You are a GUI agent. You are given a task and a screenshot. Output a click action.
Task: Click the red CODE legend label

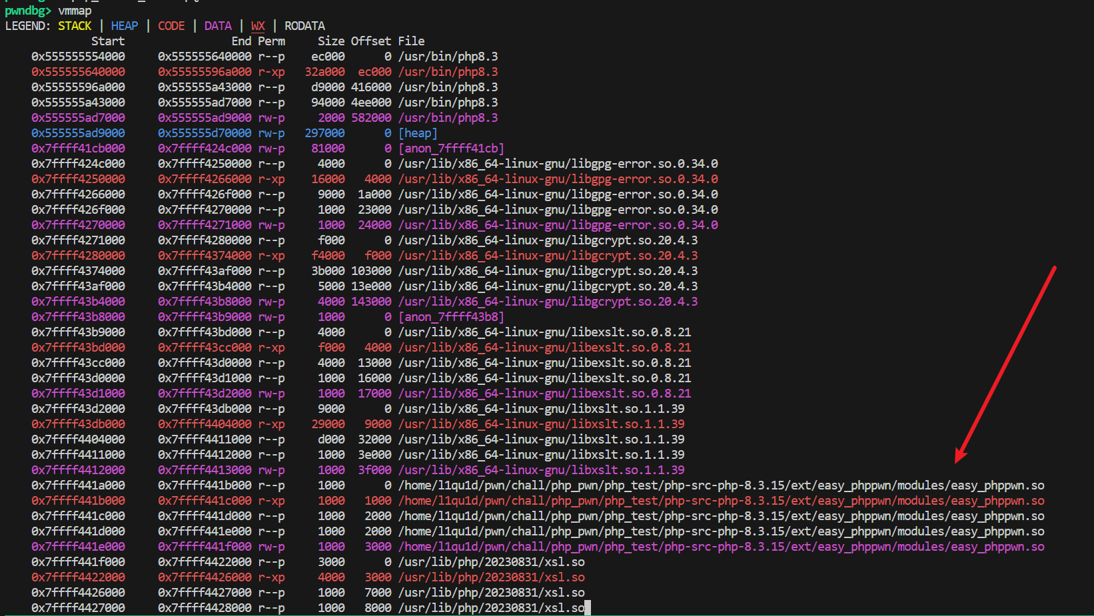coord(171,26)
